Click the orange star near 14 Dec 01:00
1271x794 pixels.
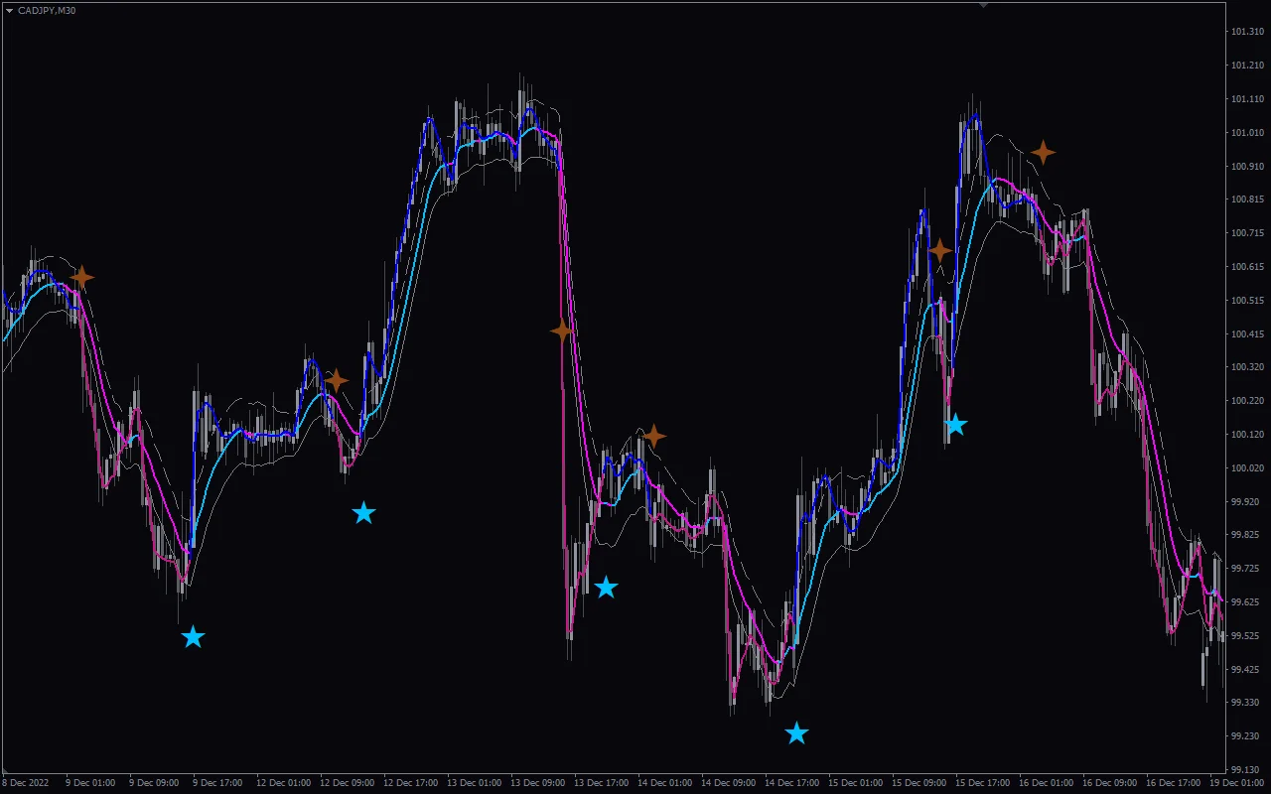(x=656, y=434)
